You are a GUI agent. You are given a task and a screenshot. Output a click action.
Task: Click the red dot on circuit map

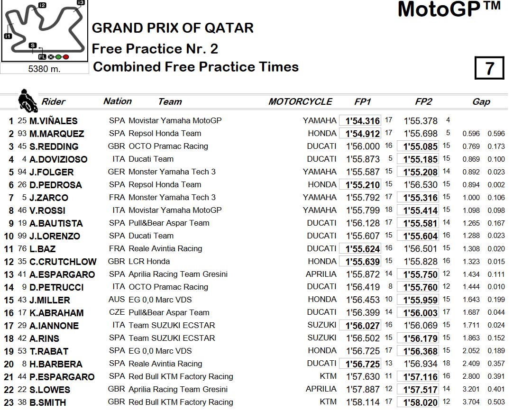coord(66,57)
